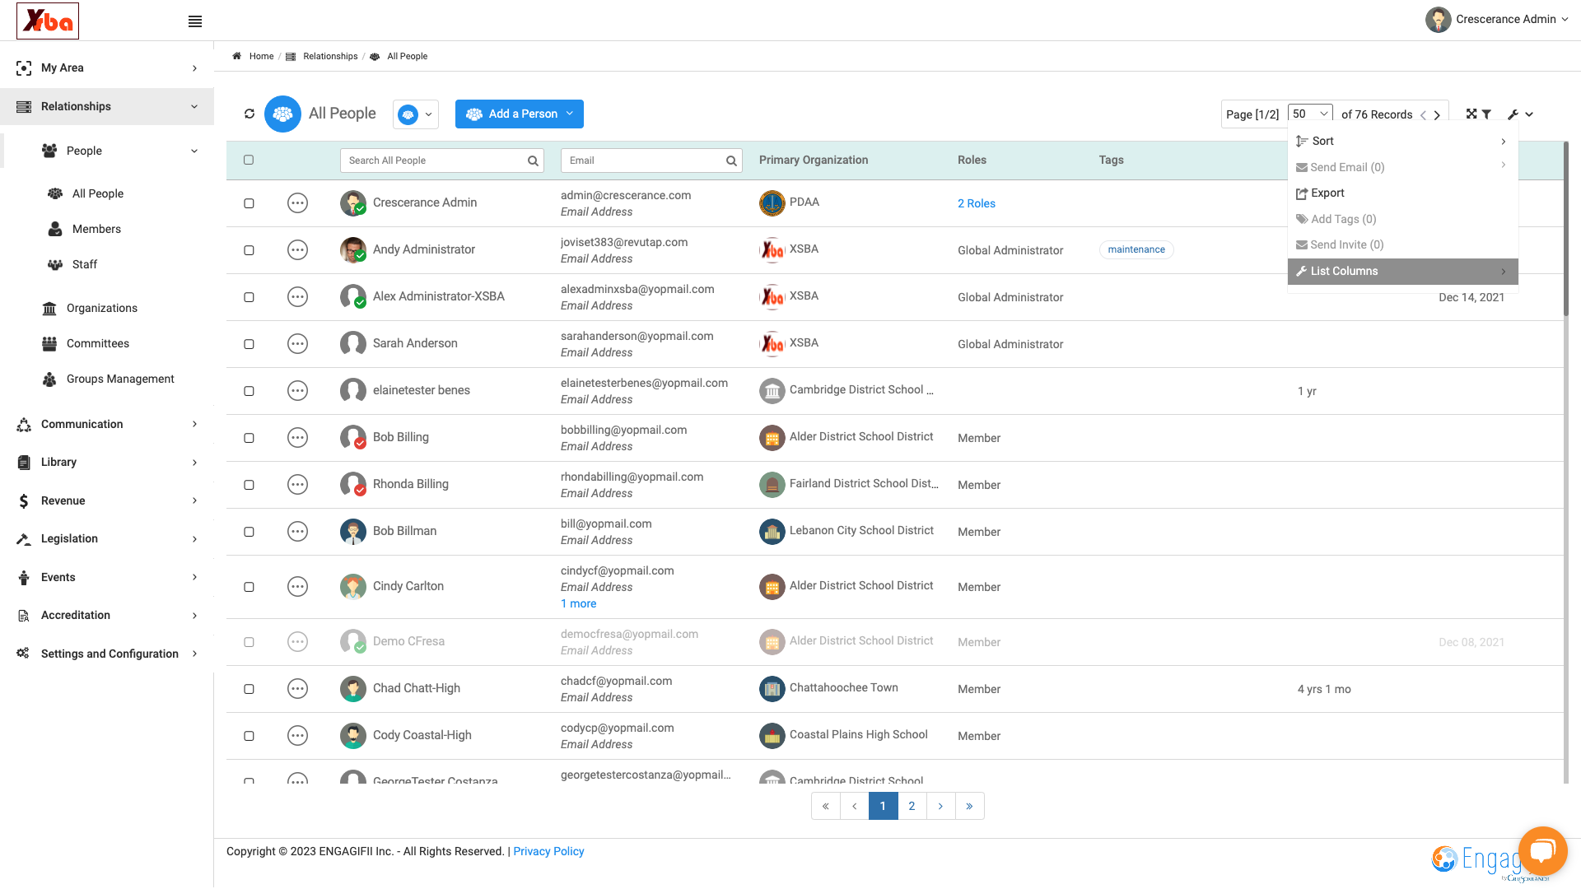Select checkbox for Rhonda Billing
The height and width of the screenshot is (889, 1581).
coord(249,485)
